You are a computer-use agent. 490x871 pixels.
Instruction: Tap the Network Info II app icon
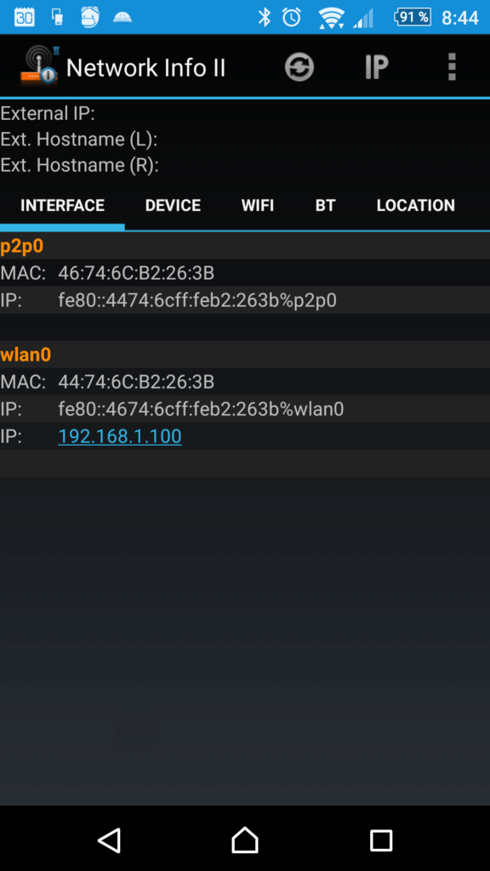coord(39,66)
